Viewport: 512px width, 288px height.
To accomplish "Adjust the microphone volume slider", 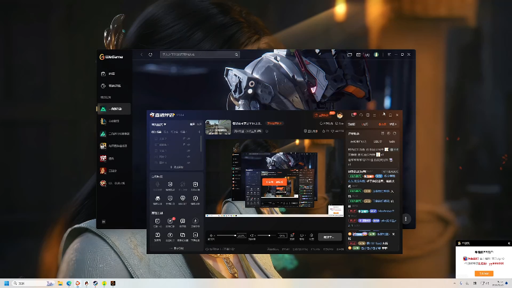I will pos(226,236).
